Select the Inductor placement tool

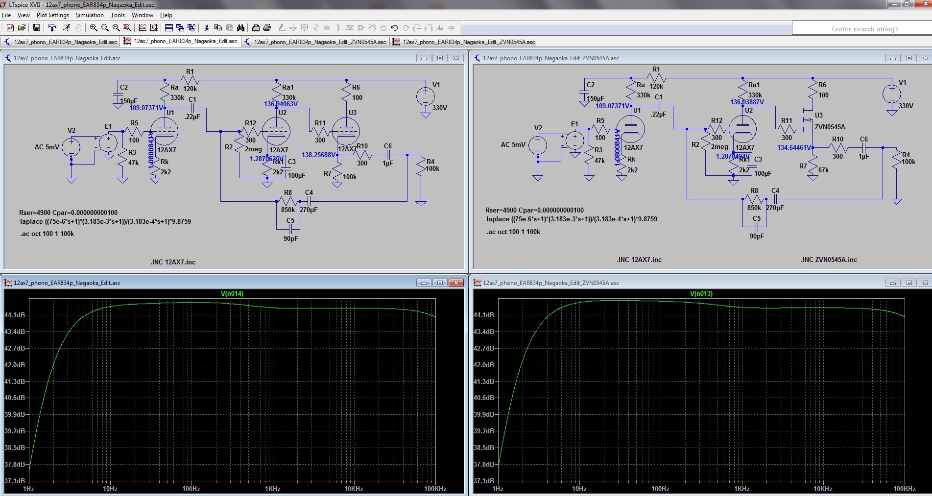[338, 28]
